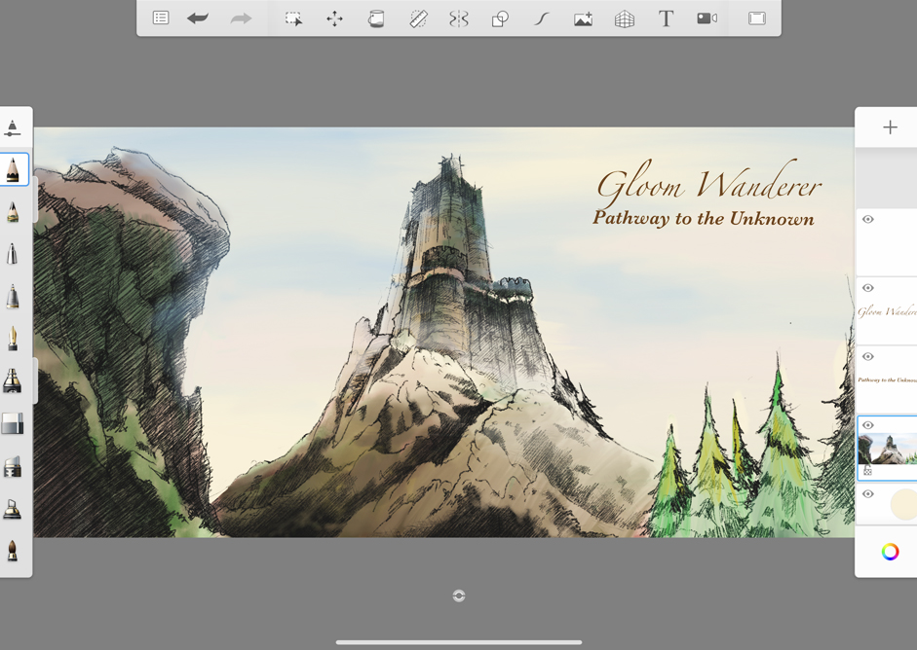This screenshot has height=650, width=917.
Task: Open the color wheel editor
Action: point(890,552)
